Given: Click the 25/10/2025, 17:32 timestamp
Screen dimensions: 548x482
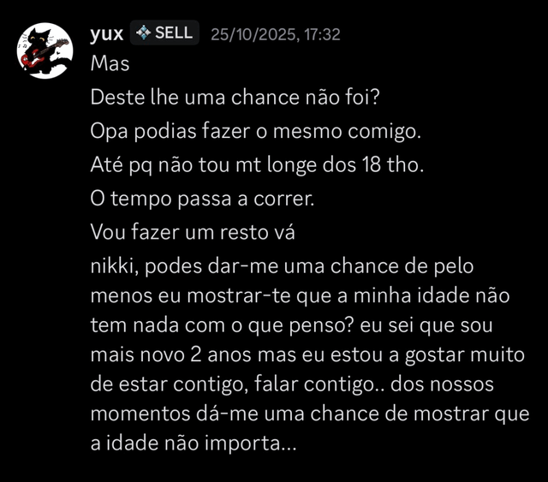Looking at the screenshot, I should (x=276, y=34).
